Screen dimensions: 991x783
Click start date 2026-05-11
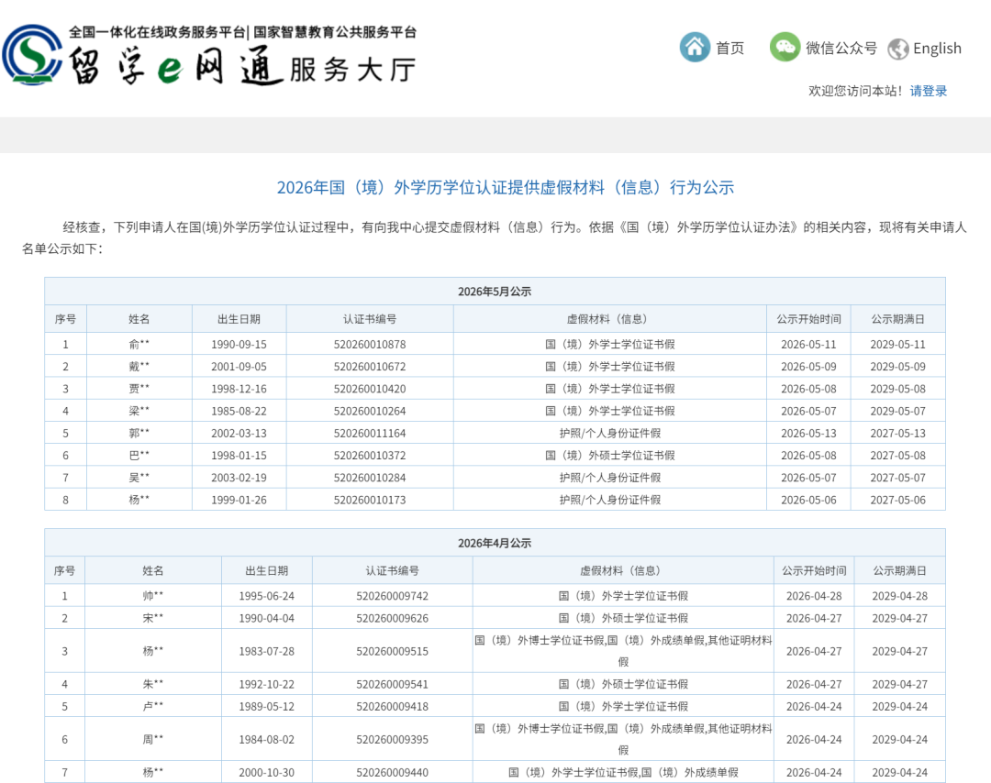[x=808, y=345]
